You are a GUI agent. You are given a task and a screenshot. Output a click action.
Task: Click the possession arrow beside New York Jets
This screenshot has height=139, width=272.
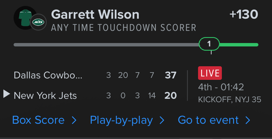coord(7,94)
